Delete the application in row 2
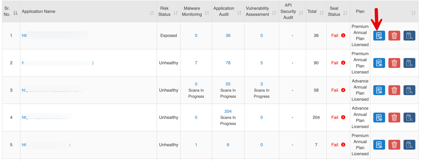 (x=394, y=63)
